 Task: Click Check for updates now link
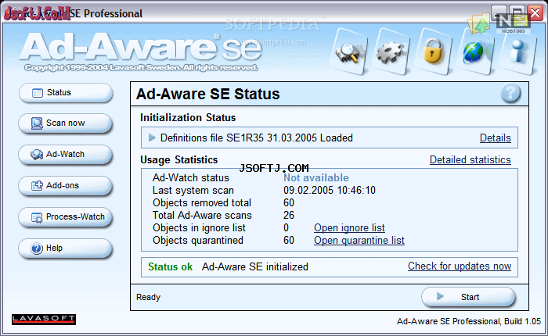pos(460,266)
